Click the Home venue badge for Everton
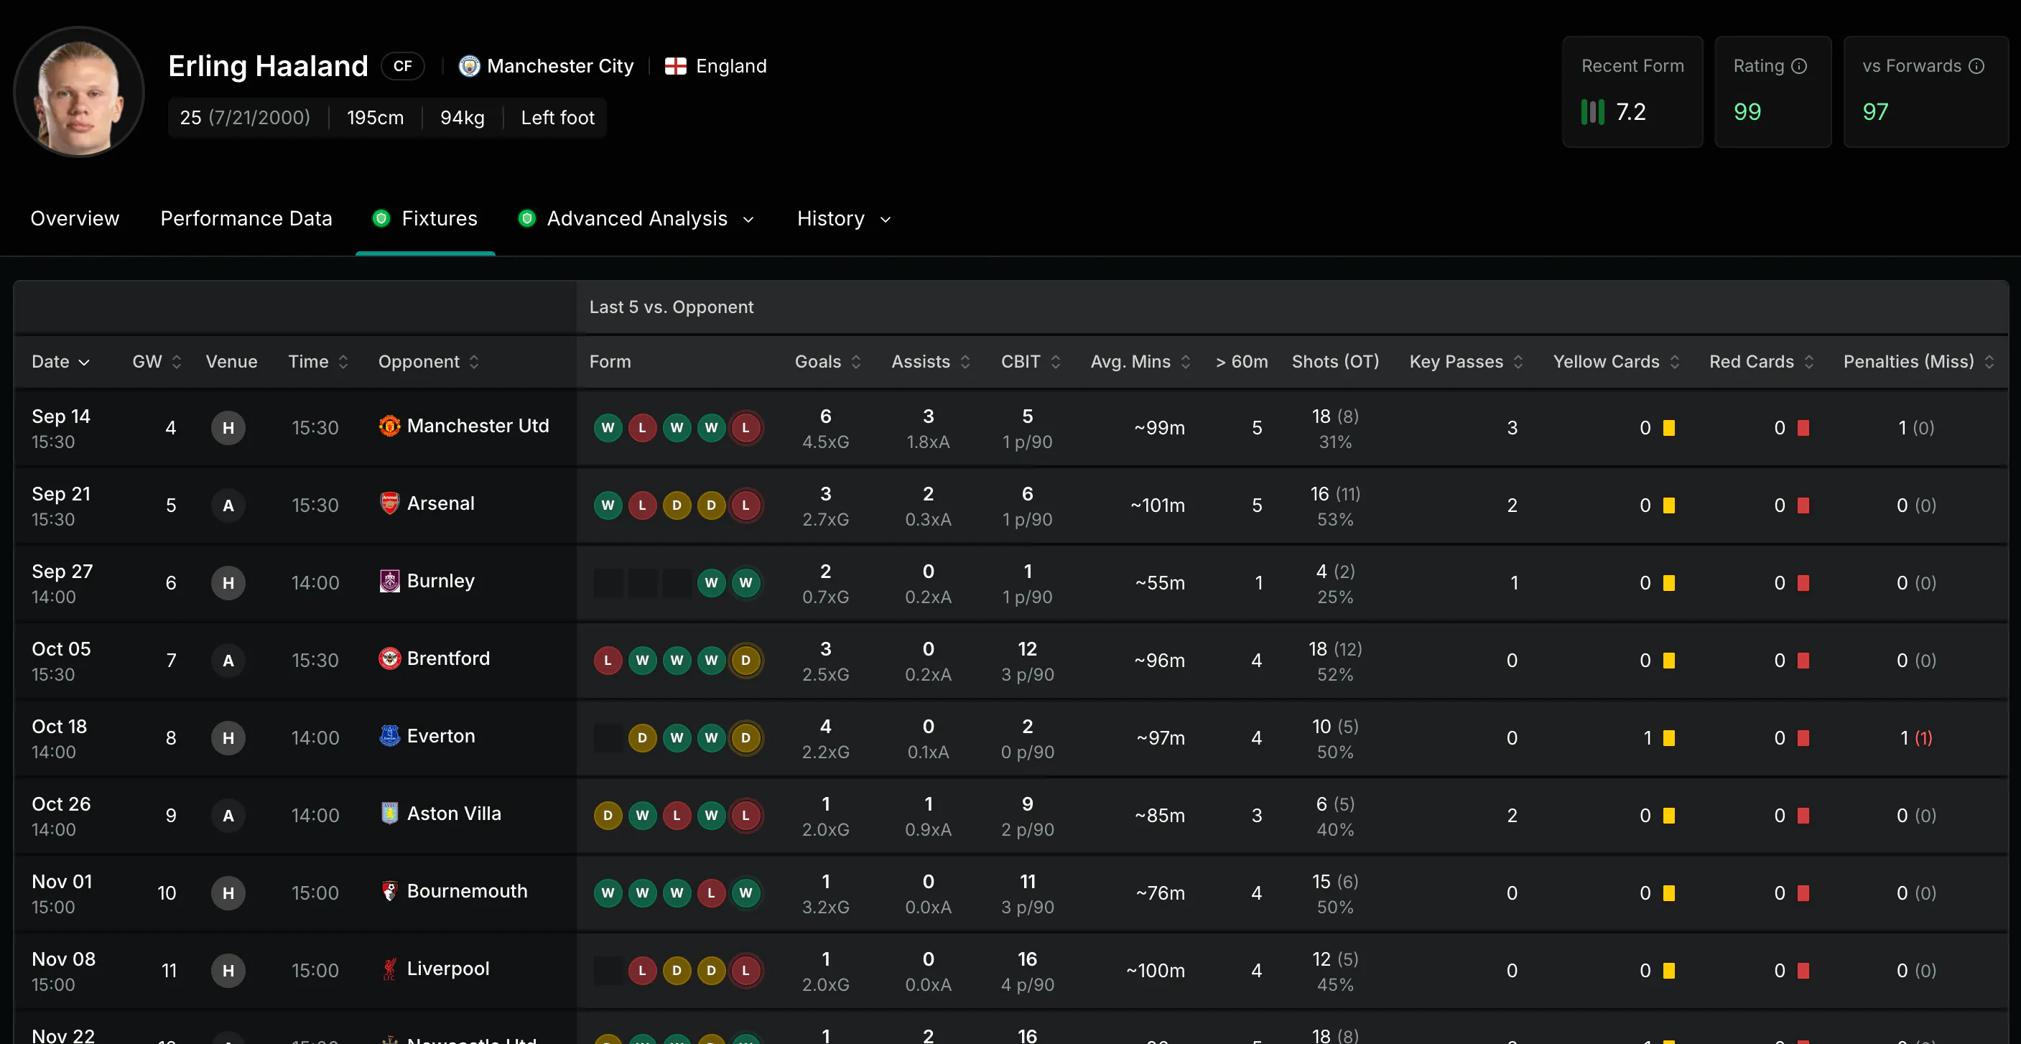The height and width of the screenshot is (1044, 2021). (x=228, y=738)
